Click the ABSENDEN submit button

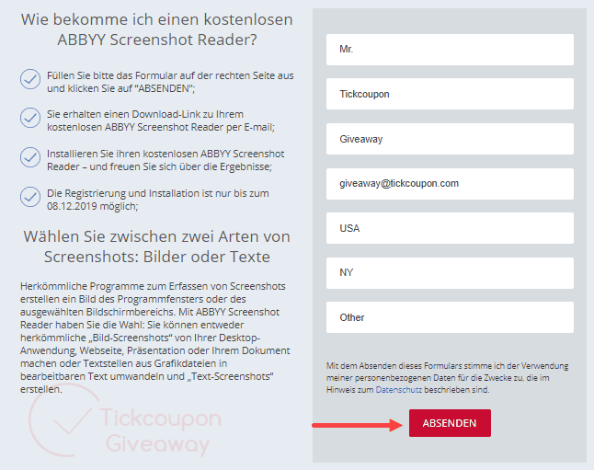tap(450, 423)
